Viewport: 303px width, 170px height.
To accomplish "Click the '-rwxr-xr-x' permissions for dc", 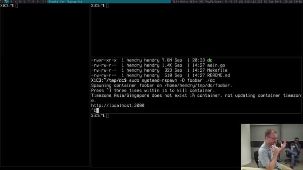I will click(x=104, y=60).
